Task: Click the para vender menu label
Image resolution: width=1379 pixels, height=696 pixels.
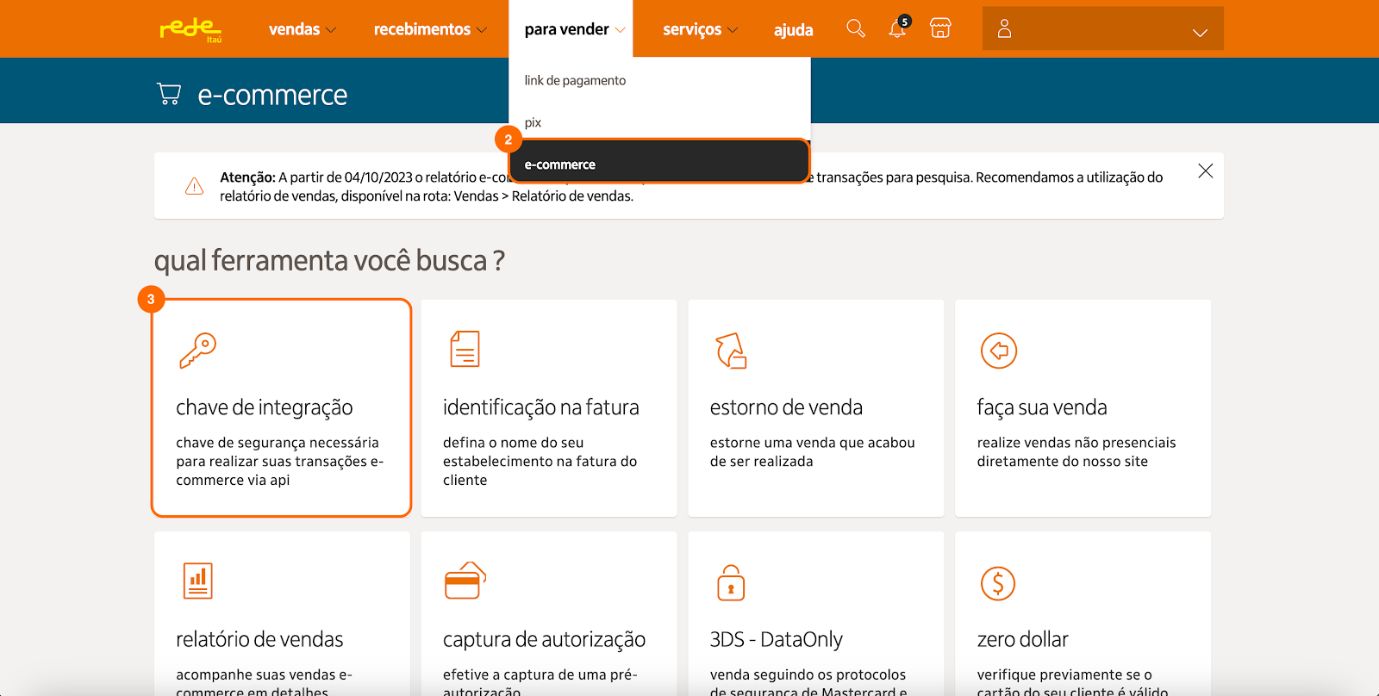Action: click(566, 29)
